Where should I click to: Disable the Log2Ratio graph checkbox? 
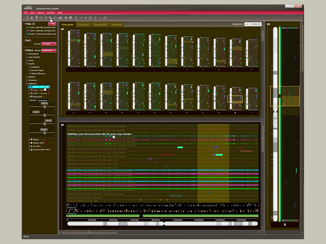coord(29,67)
